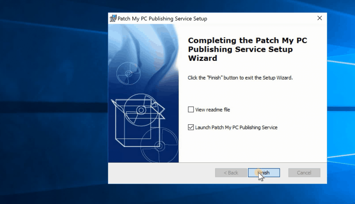Click the "Launch Patch My PC Publishing Service" label
This screenshot has height=204, width=355.
pos(236,128)
